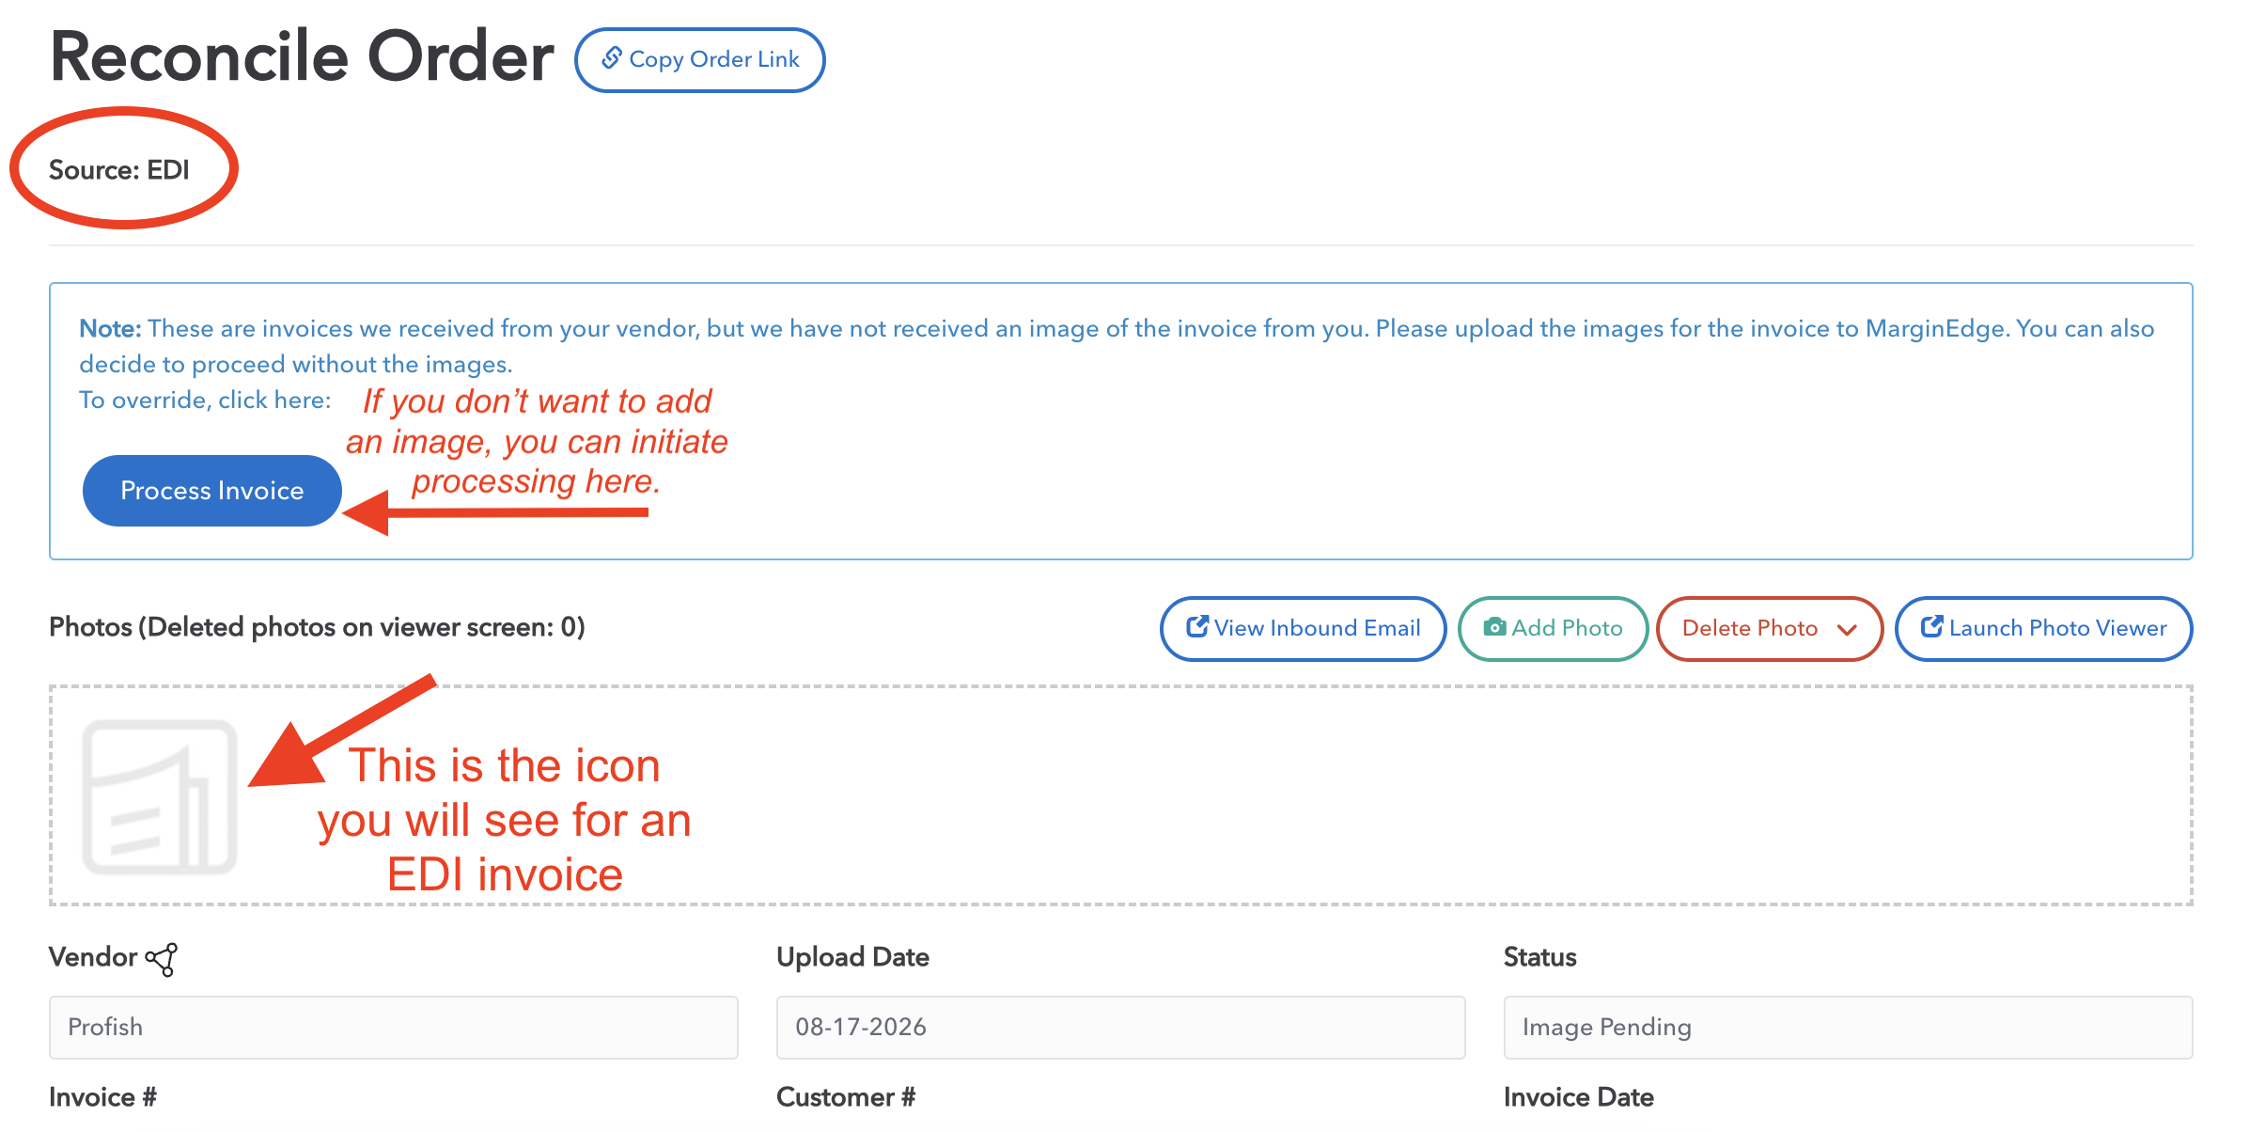Click the Source: EDI label
Image resolution: width=2250 pixels, height=1132 pixels.
119,170
